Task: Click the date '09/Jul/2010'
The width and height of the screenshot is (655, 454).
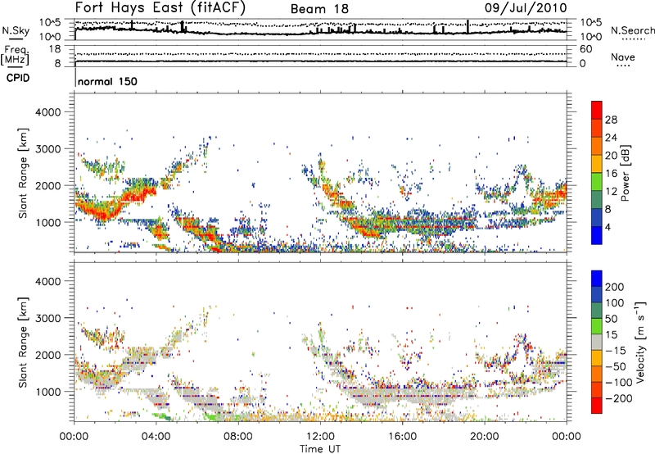Action: pos(526,8)
